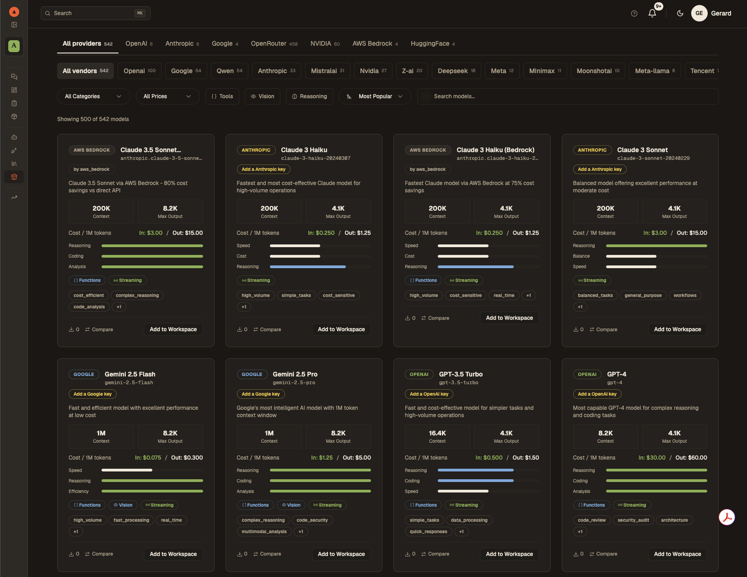Expand +1 tags on Gemini 2.5 Flash card
Image resolution: width=747 pixels, height=577 pixels.
[x=76, y=532]
